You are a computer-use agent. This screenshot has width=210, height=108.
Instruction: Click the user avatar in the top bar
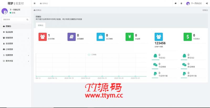188,4
